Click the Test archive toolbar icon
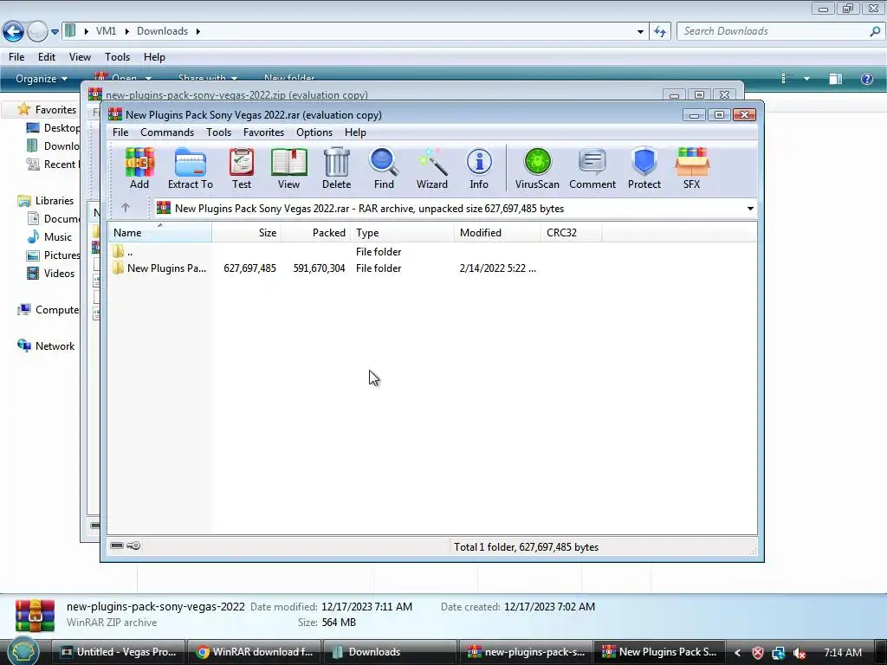The image size is (887, 665). coord(242,168)
